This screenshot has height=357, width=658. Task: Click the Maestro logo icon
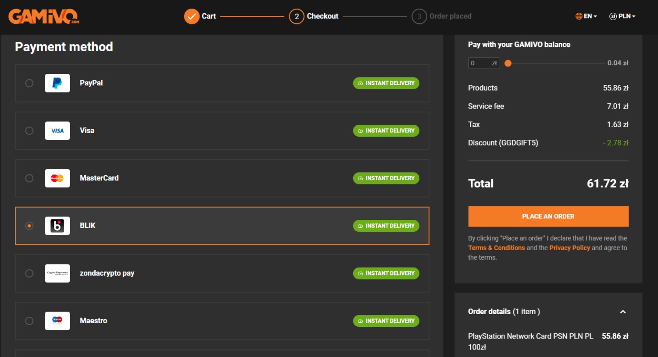57,321
